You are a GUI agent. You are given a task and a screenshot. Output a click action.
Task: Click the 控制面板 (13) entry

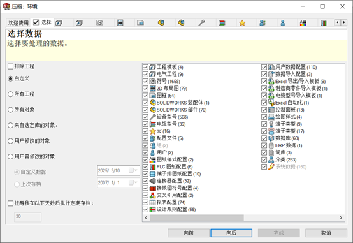[x=290, y=110]
